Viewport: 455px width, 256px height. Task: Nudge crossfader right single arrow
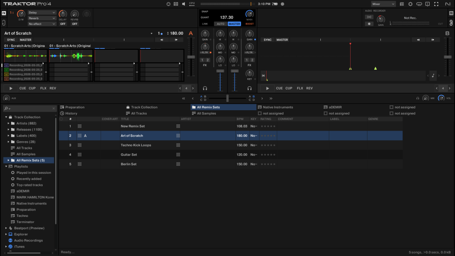point(262,98)
